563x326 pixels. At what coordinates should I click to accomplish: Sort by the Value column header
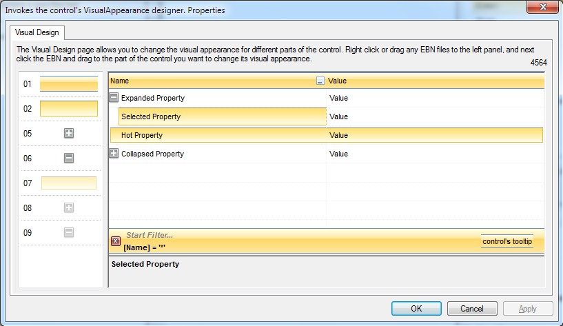[434, 81]
